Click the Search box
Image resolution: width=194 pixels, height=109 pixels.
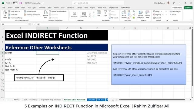click(98, 3)
